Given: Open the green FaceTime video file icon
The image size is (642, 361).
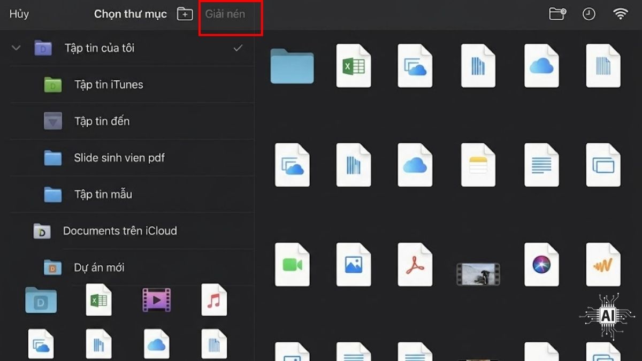Looking at the screenshot, I should point(292,264).
